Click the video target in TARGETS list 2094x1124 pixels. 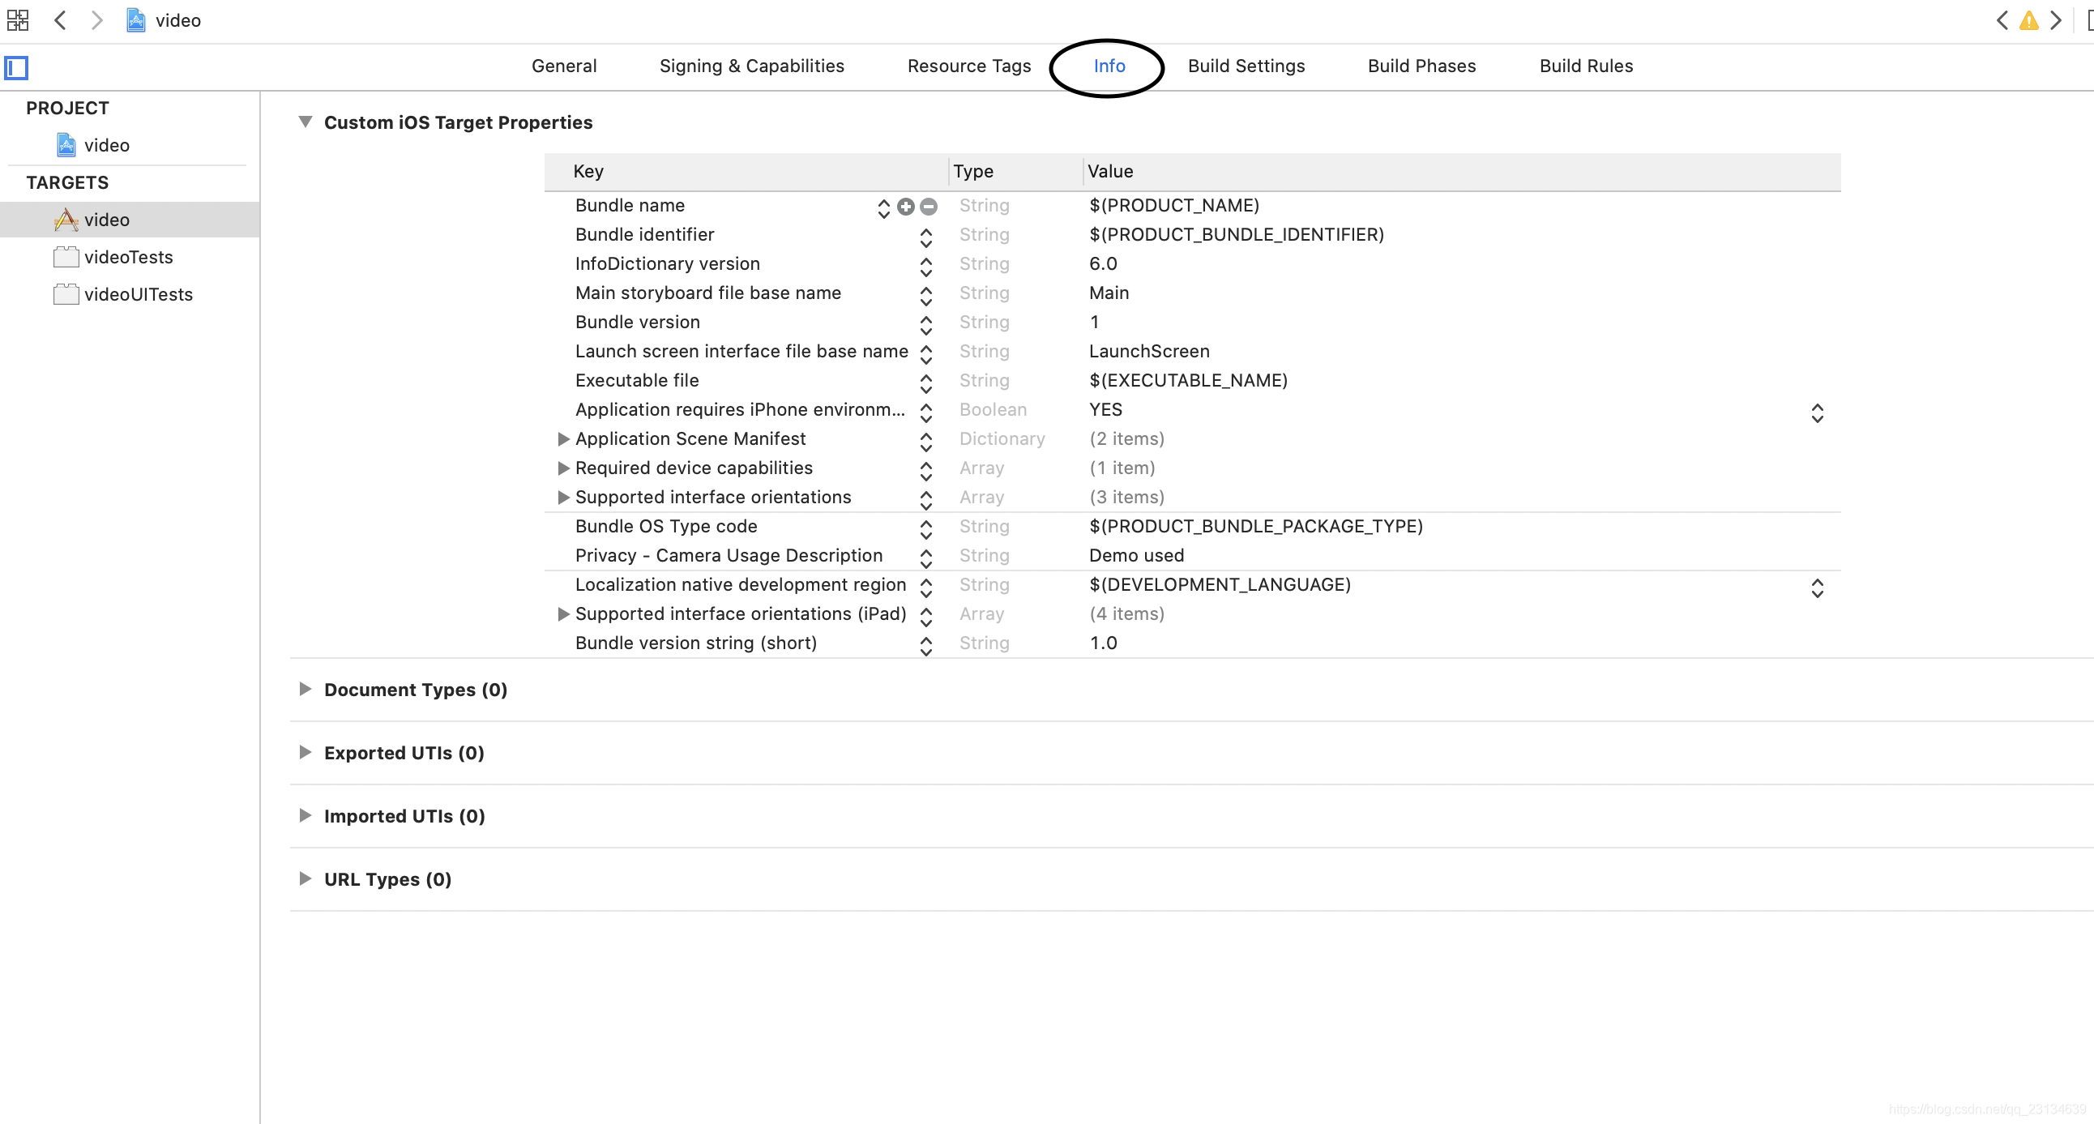point(108,219)
